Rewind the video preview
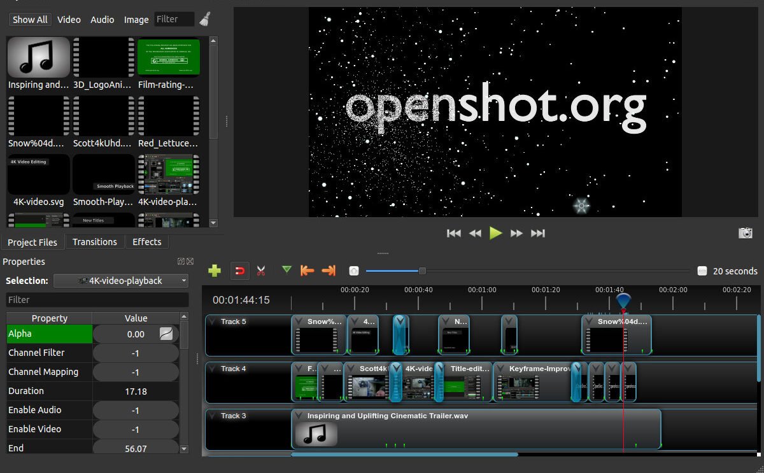The height and width of the screenshot is (473, 764). [x=475, y=234]
